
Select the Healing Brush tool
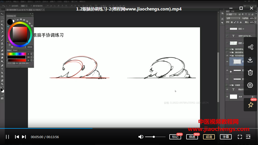(2, 36)
